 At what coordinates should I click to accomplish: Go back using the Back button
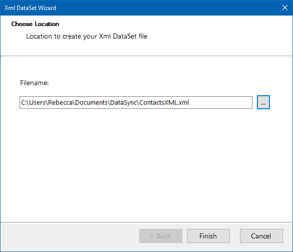[160, 236]
